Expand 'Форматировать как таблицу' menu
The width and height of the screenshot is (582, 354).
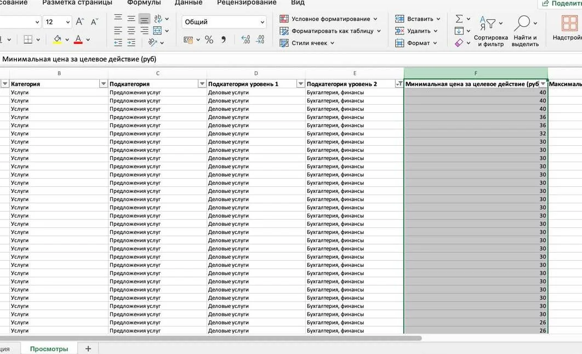point(330,31)
